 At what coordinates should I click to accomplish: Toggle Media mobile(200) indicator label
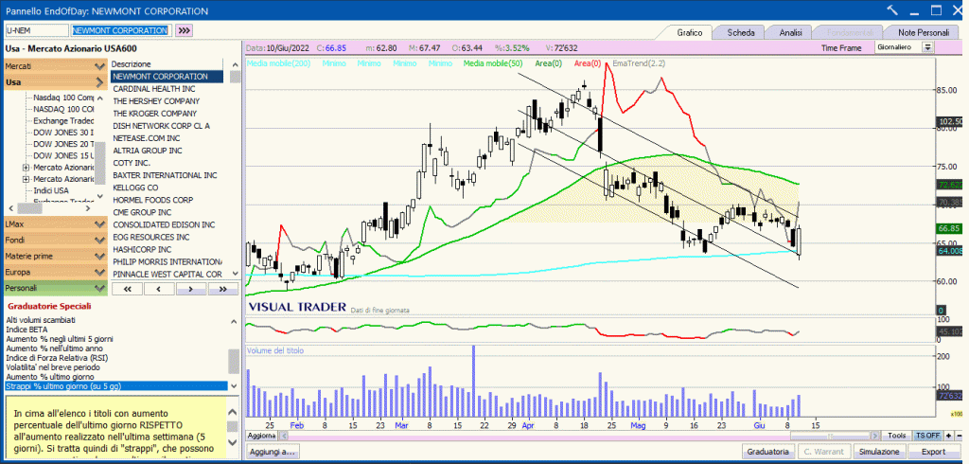click(x=278, y=63)
